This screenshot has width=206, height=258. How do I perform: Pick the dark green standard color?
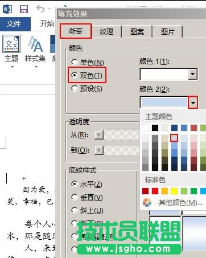[193, 191]
